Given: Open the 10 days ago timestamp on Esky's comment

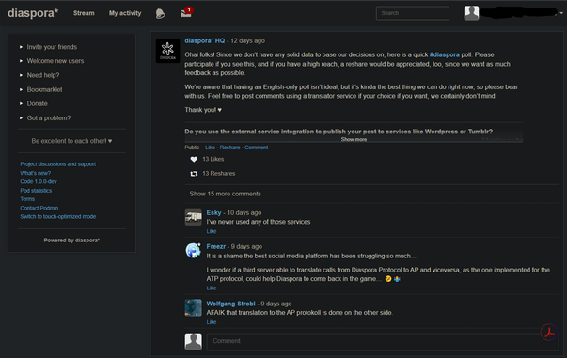Looking at the screenshot, I should (244, 212).
